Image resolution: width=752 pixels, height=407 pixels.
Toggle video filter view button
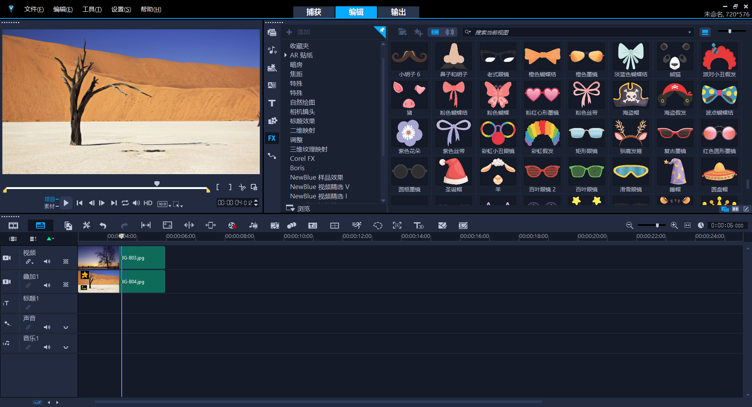point(435,32)
